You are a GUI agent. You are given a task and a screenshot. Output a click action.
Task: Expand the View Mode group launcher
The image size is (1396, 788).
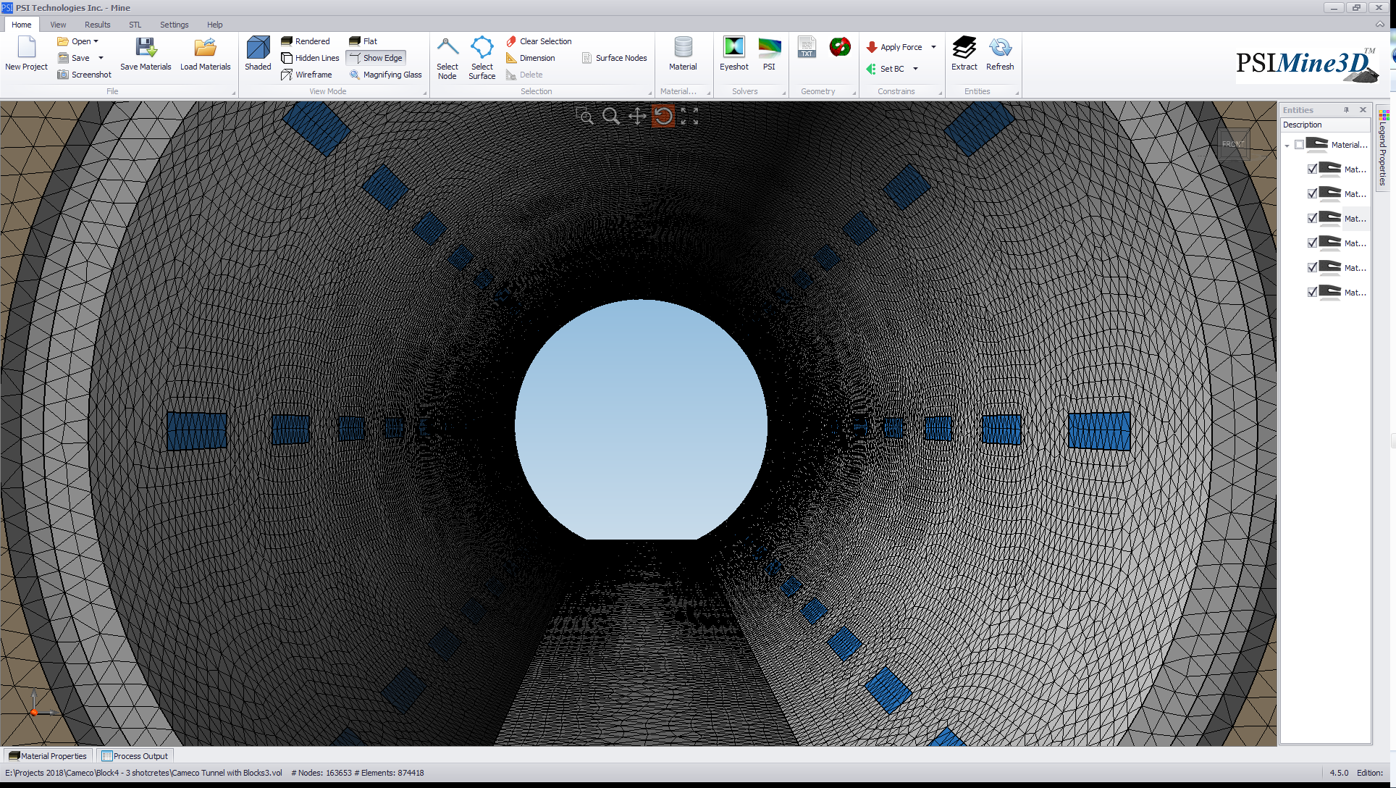424,93
